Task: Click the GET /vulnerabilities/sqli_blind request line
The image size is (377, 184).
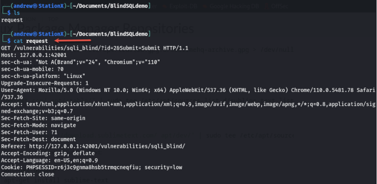Action: (x=95, y=48)
